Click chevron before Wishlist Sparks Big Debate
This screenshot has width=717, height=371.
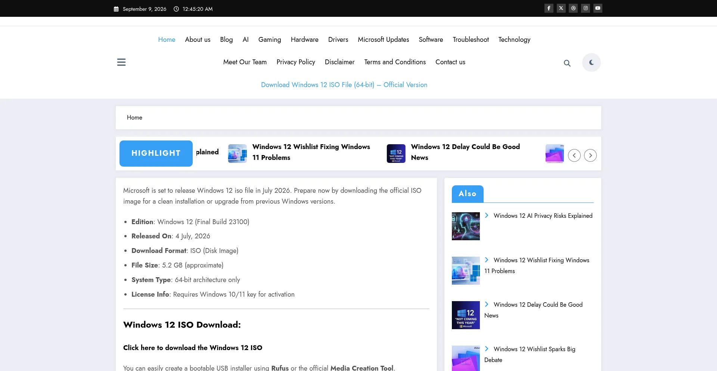click(x=487, y=349)
